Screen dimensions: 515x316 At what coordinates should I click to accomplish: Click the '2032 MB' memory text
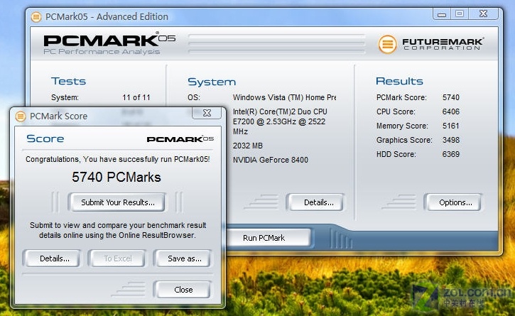(x=248, y=146)
